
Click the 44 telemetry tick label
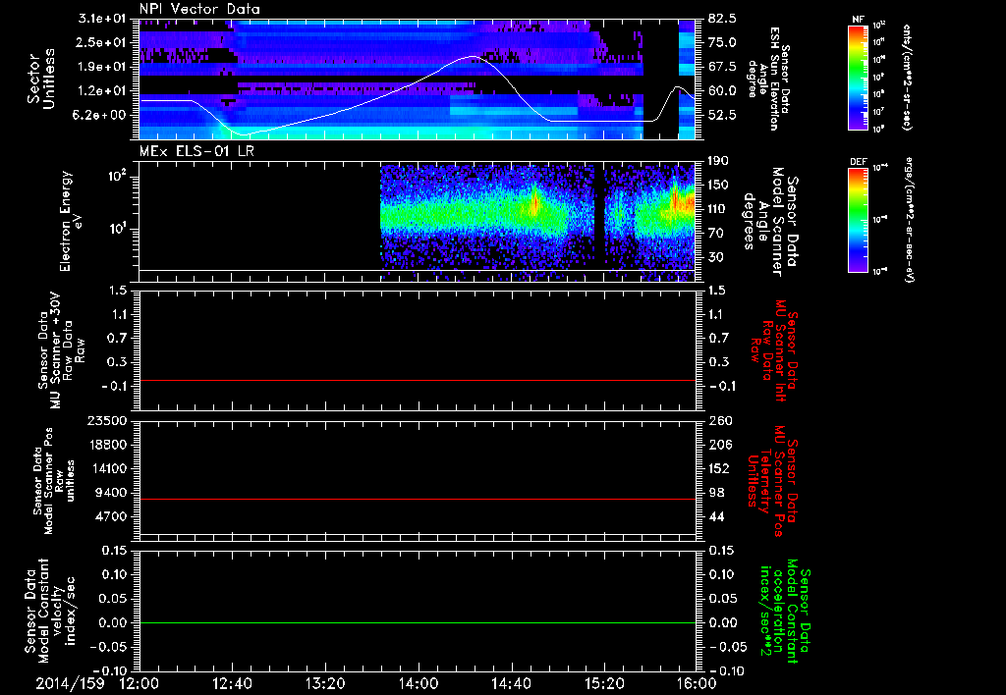(716, 516)
